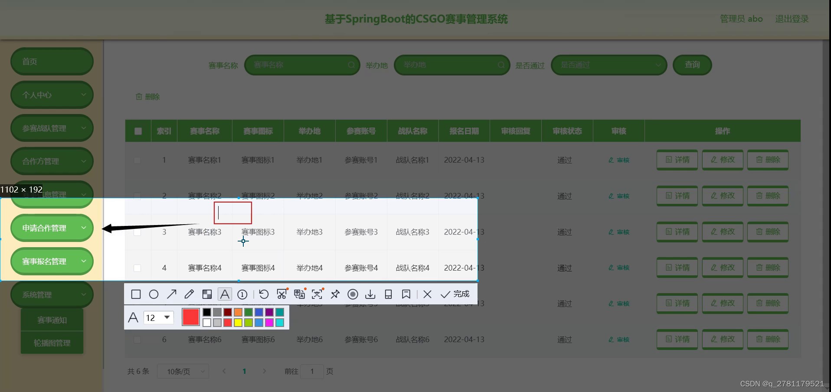The height and width of the screenshot is (392, 831).
Task: Cancel the screenshot with X icon
Action: click(x=427, y=294)
